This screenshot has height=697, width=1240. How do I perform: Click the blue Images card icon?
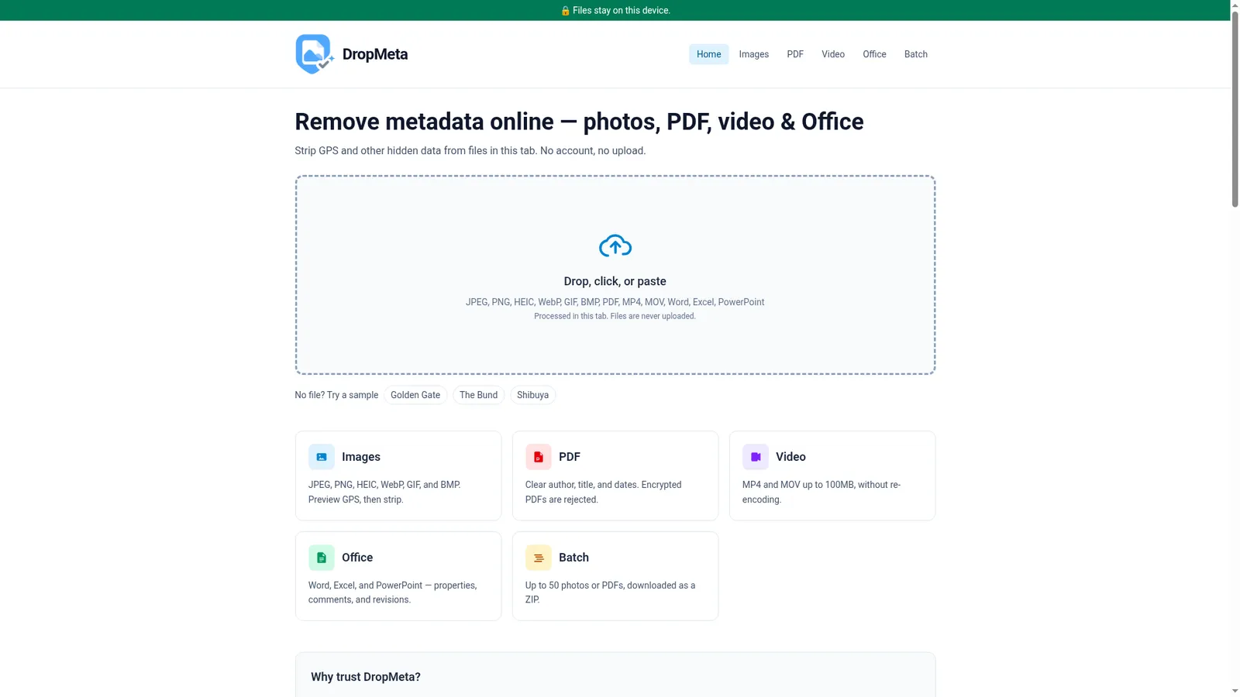322,457
